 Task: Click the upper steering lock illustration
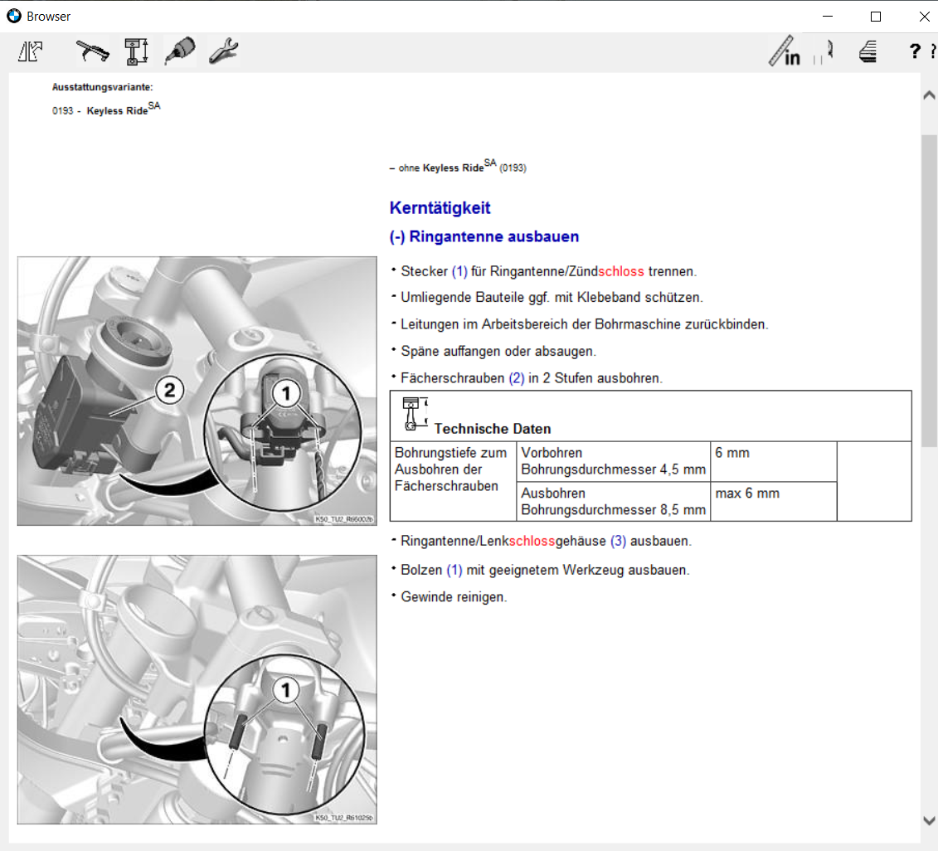(x=197, y=391)
